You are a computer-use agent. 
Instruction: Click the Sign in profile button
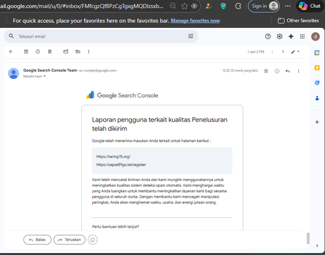point(264,6)
